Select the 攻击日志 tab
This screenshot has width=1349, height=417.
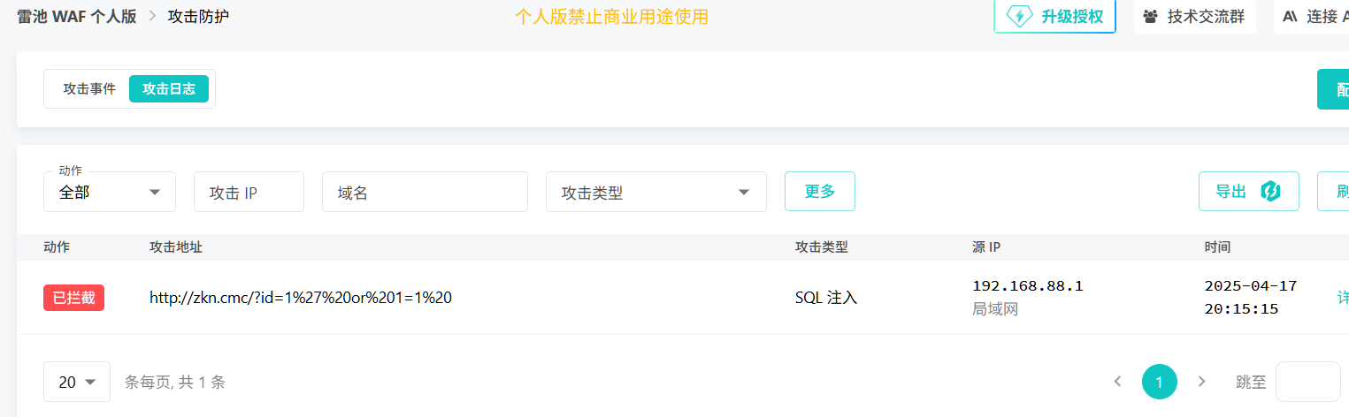(169, 89)
